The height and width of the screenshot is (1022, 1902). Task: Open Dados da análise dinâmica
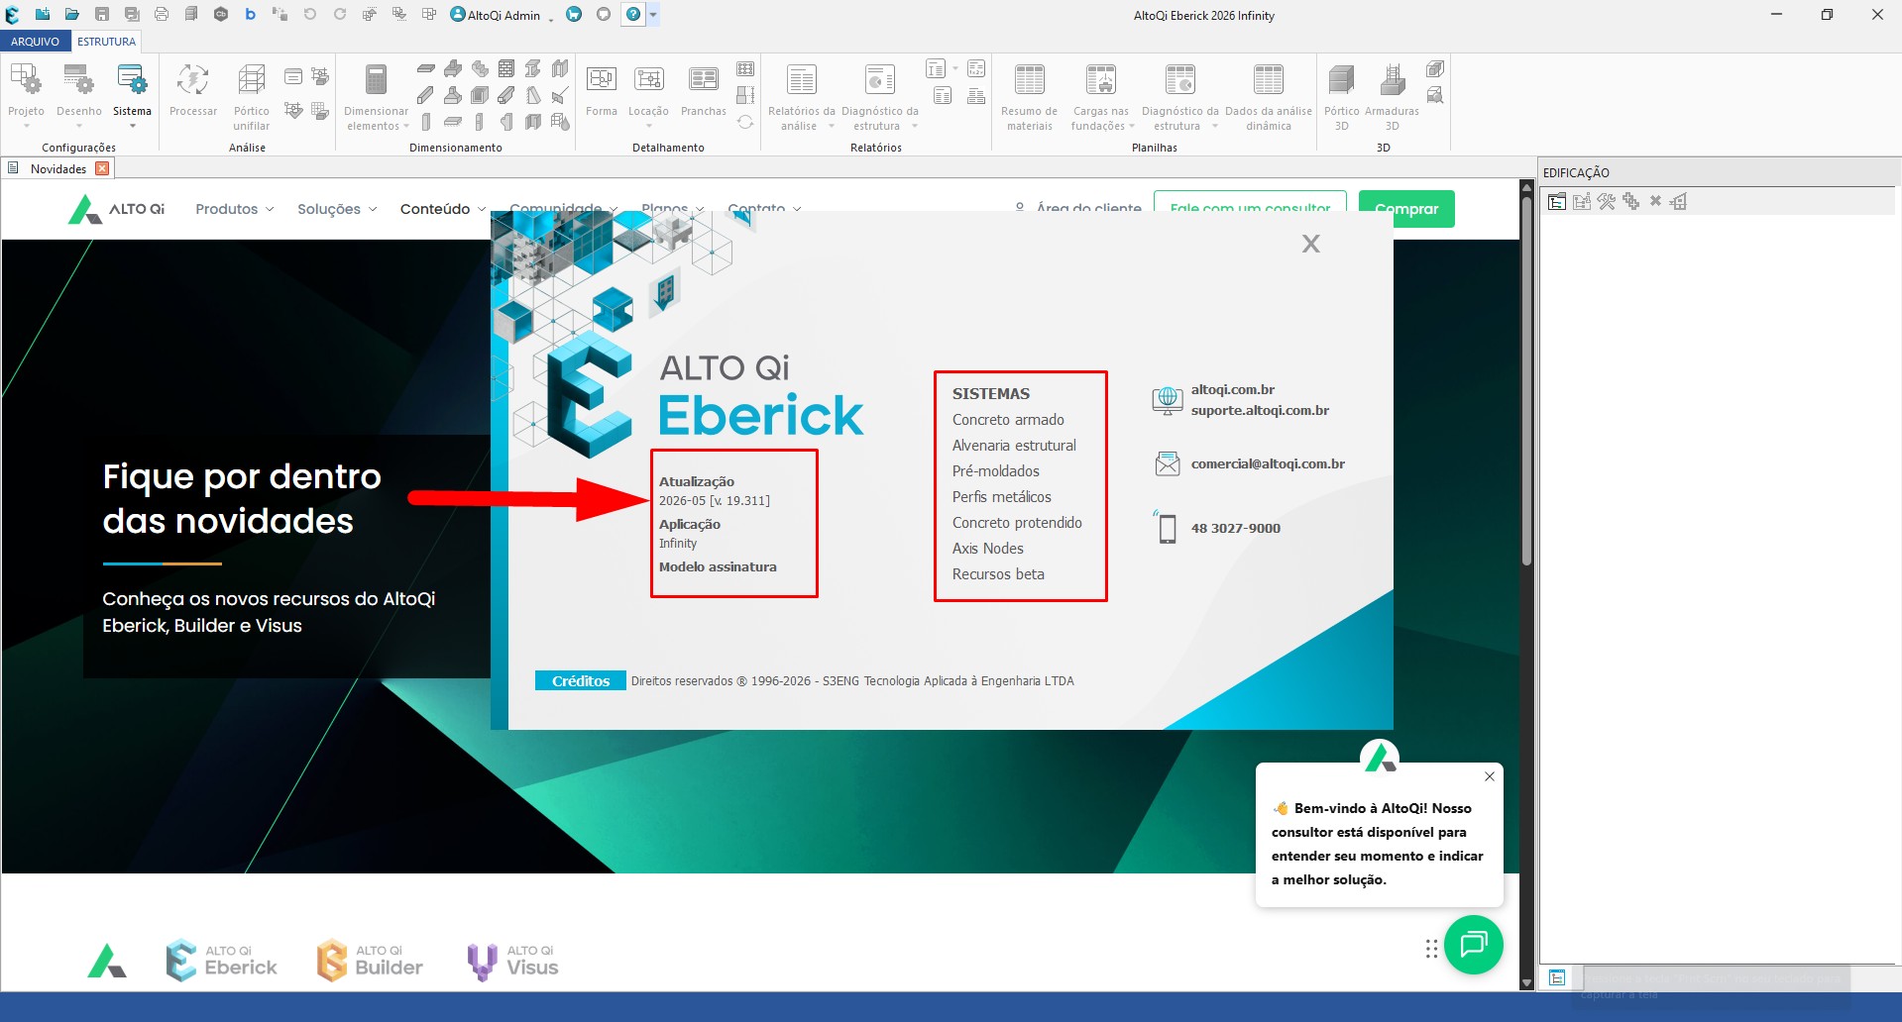[1268, 97]
